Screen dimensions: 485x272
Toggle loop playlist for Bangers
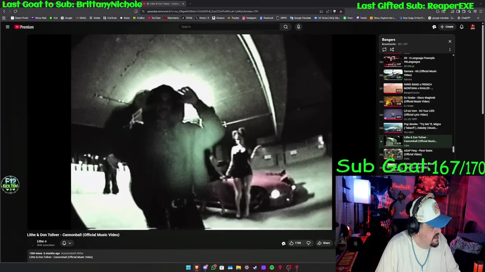coord(384,49)
